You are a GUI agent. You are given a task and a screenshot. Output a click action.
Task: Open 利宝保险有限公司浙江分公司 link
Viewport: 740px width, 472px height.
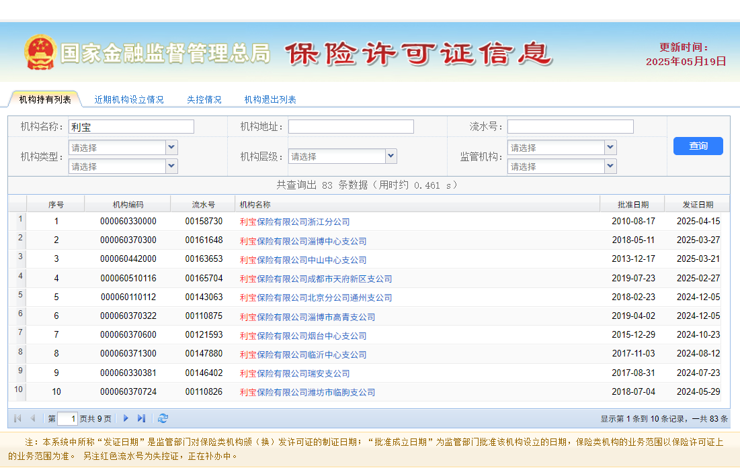pyautogui.click(x=294, y=222)
